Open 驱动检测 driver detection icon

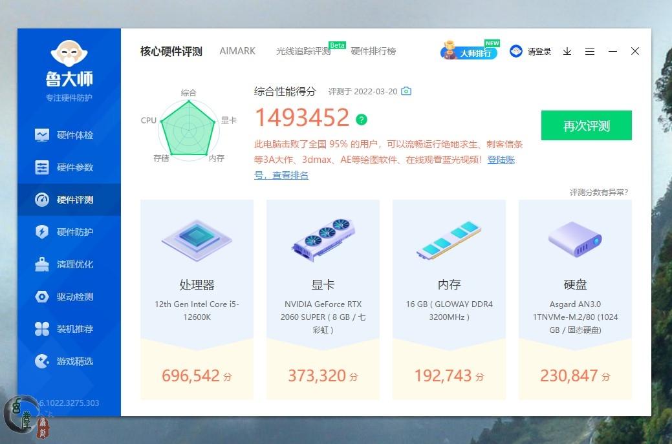coord(41,296)
